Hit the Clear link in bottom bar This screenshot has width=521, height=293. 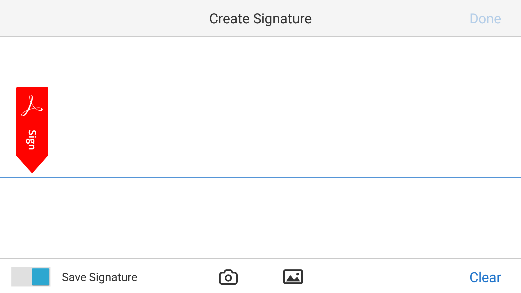click(x=485, y=277)
